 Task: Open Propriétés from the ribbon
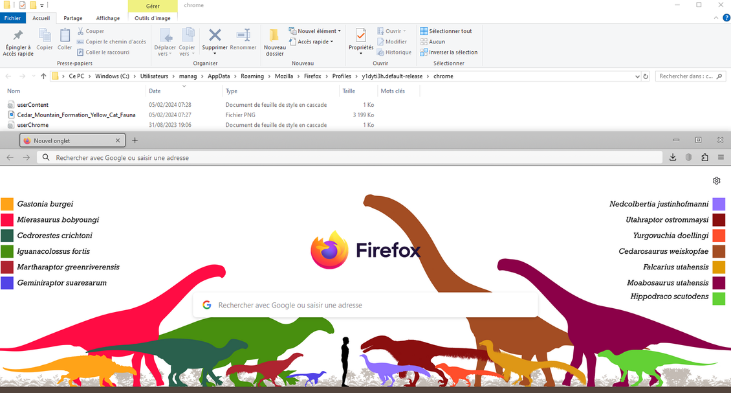[x=361, y=39]
